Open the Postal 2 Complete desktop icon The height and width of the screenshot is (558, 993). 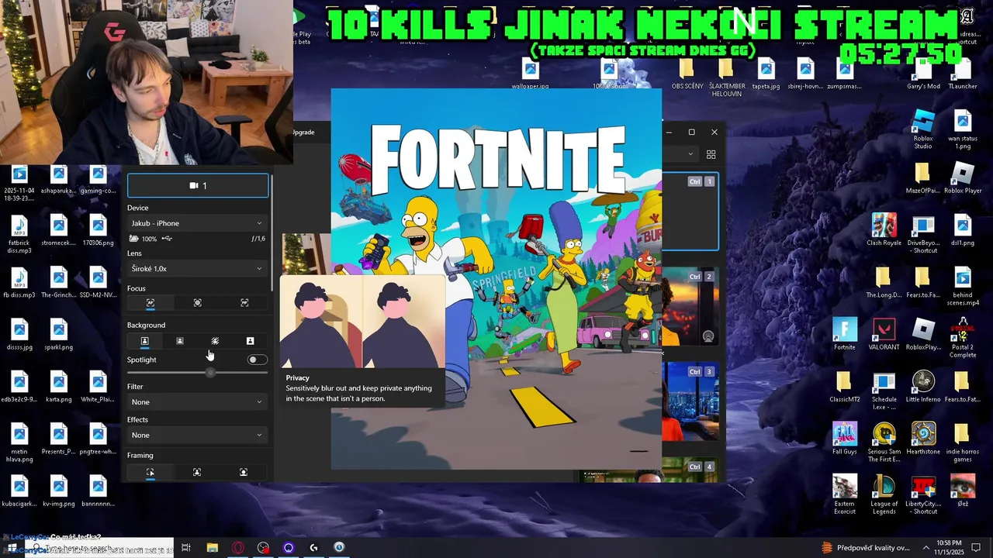(x=963, y=338)
